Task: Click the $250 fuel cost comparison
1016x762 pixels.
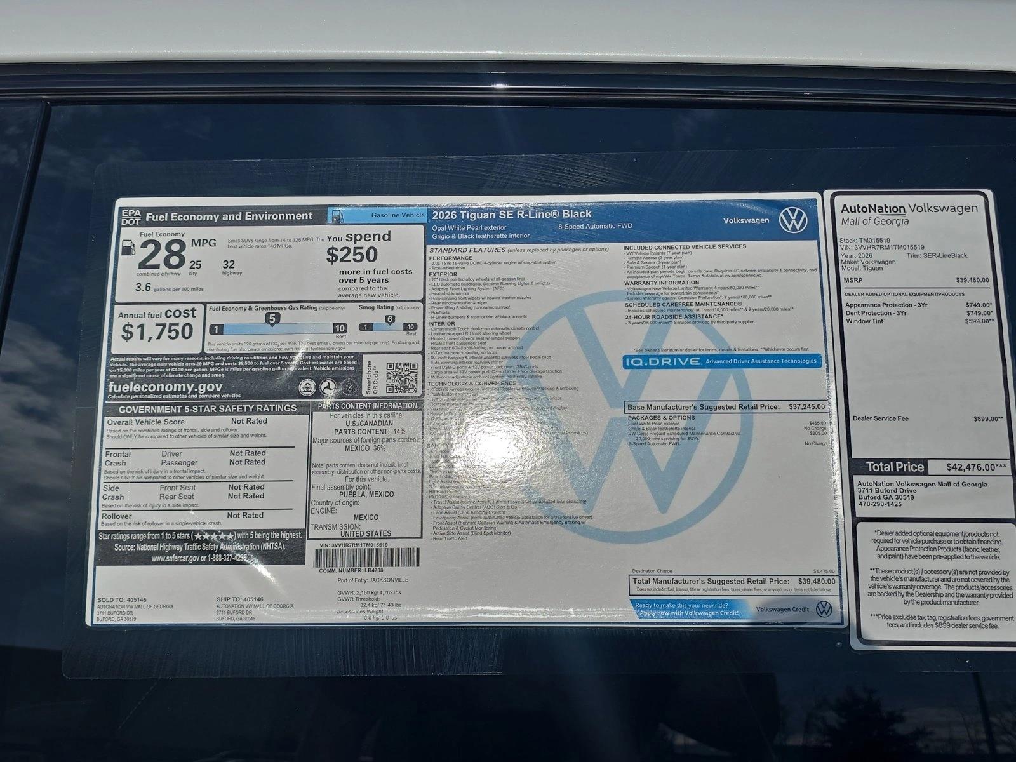Action: tap(352, 255)
